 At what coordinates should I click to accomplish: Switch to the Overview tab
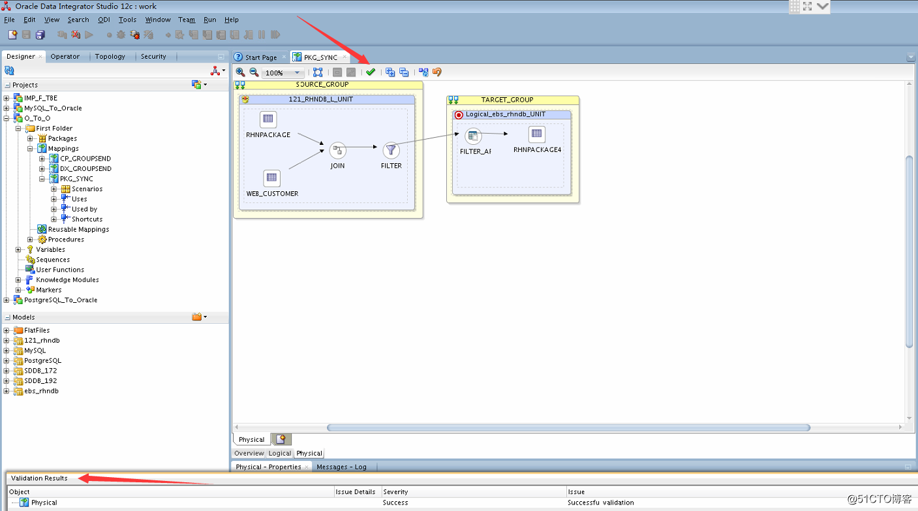(249, 453)
